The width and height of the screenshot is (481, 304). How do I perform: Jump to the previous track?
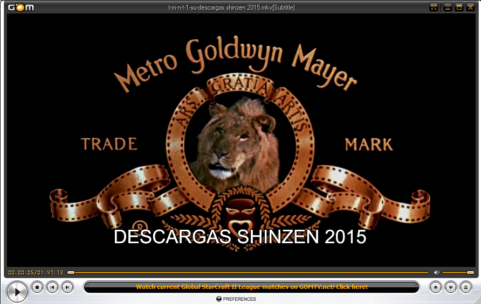coord(52,287)
